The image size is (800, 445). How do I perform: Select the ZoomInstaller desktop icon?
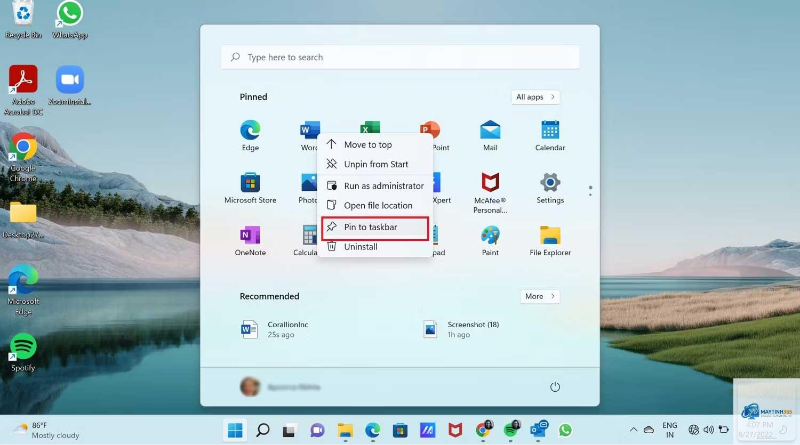pos(70,86)
